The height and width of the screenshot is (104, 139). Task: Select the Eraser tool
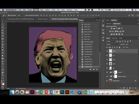[3, 50]
